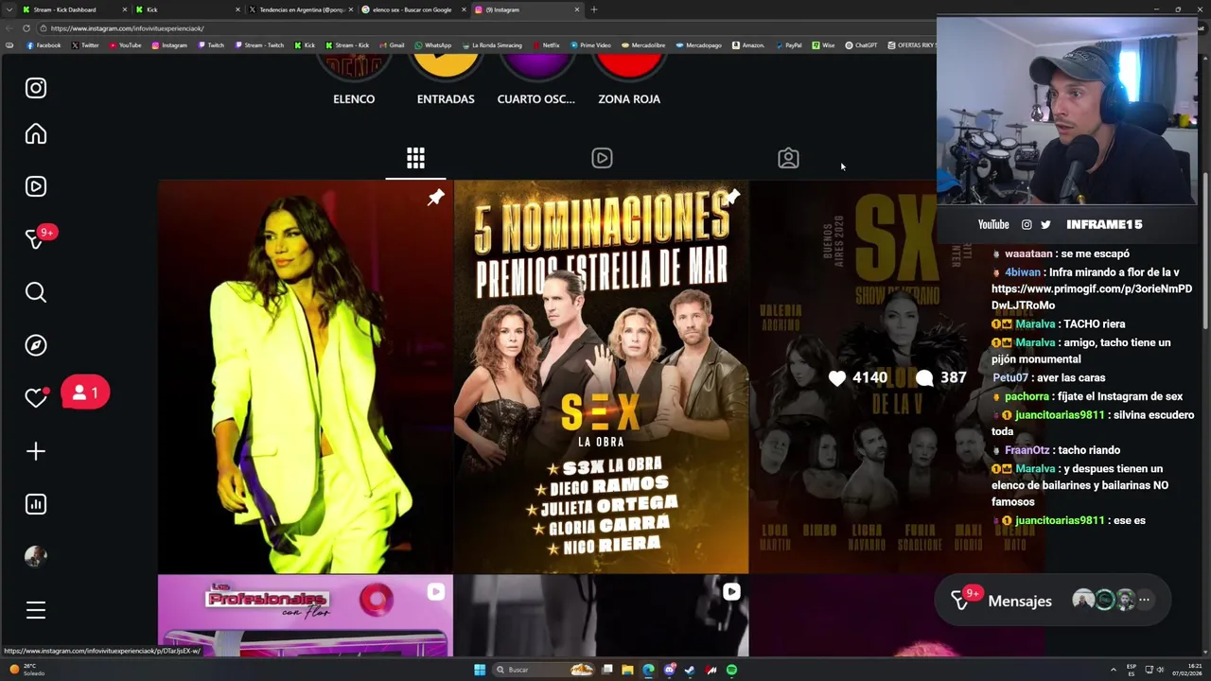The height and width of the screenshot is (681, 1211).
Task: Open Reels from the sidebar
Action: 36,186
